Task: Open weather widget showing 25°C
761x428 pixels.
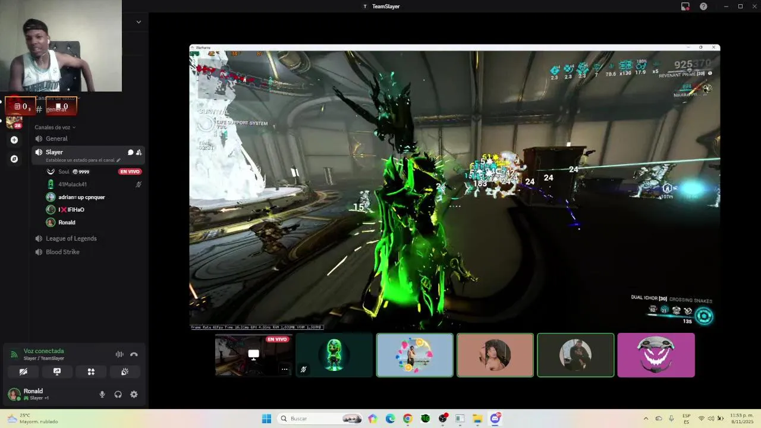Action: pos(33,418)
